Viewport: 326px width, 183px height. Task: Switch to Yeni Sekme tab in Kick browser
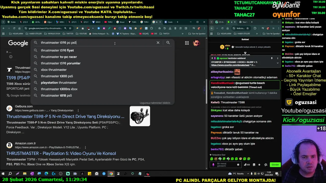pyautogui.click(x=243, y=22)
